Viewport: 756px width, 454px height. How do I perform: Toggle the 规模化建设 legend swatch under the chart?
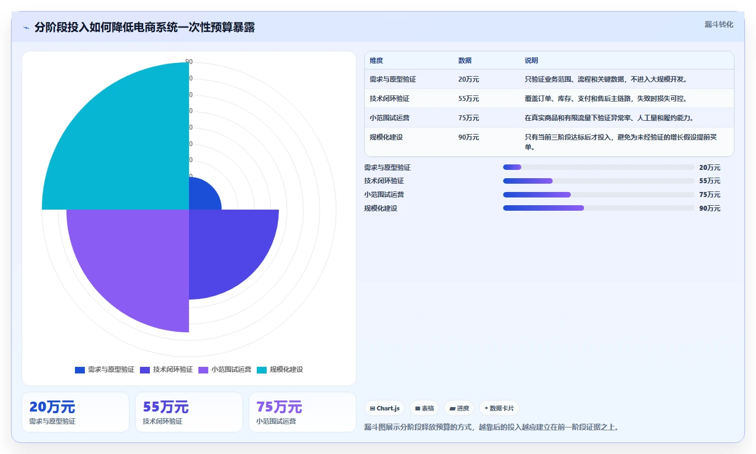262,370
